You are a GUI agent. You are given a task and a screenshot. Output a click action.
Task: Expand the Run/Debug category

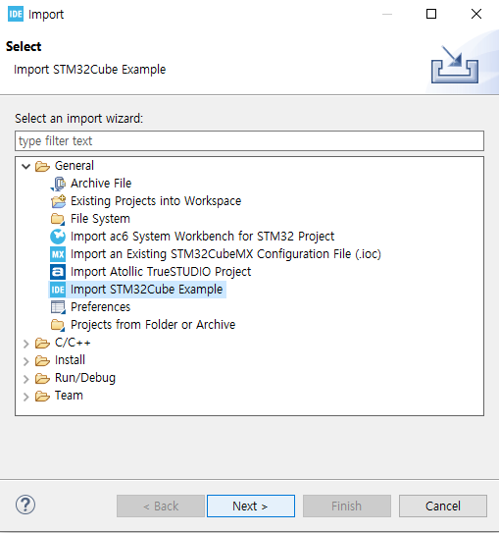click(x=26, y=379)
